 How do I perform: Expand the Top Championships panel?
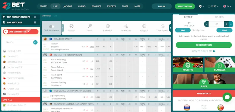tap(35, 17)
